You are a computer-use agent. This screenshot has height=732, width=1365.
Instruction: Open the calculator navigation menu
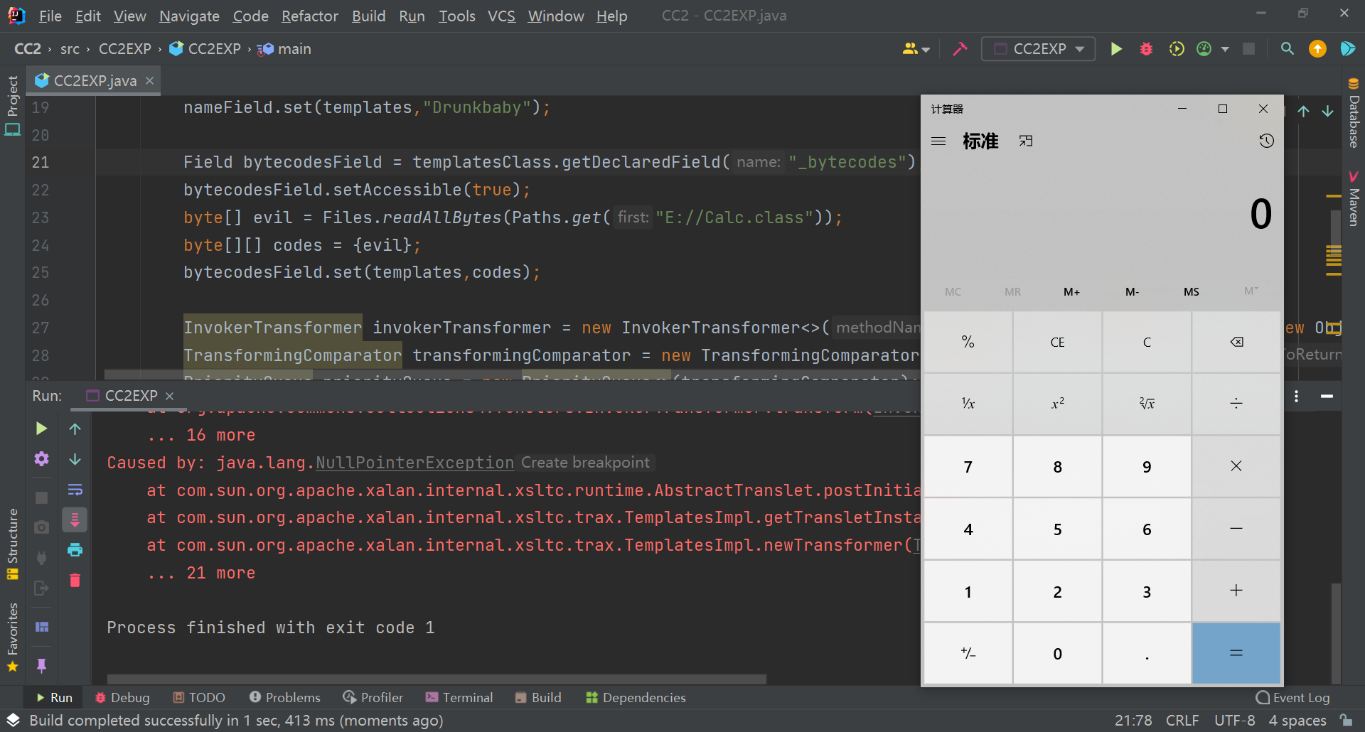pyautogui.click(x=938, y=141)
